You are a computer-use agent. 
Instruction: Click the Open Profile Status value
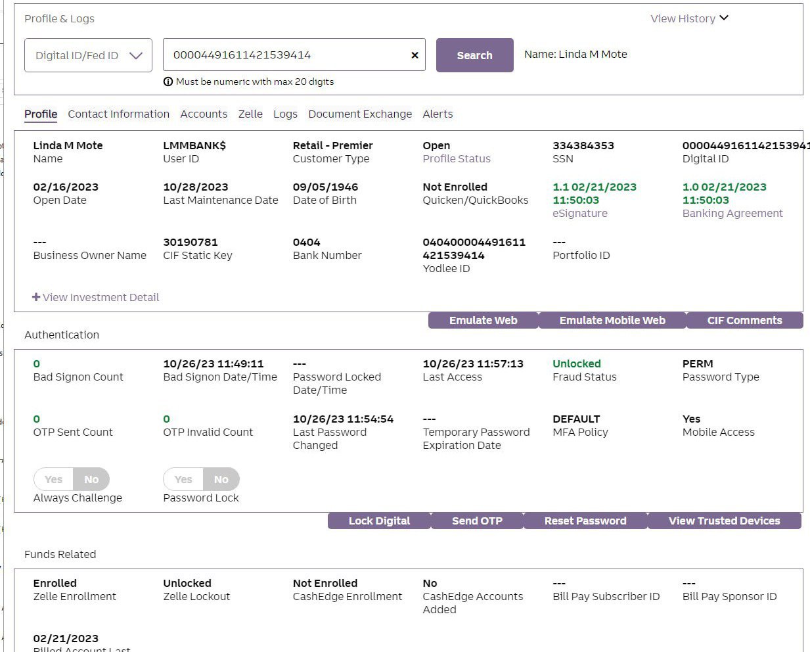(436, 145)
